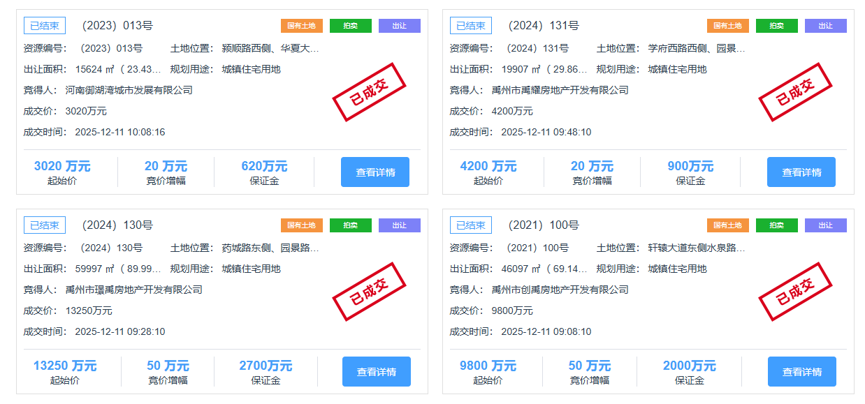Screen dimensions: 865x404
Task: View details of the (2021) 100号 parcel
Action: [801, 372]
